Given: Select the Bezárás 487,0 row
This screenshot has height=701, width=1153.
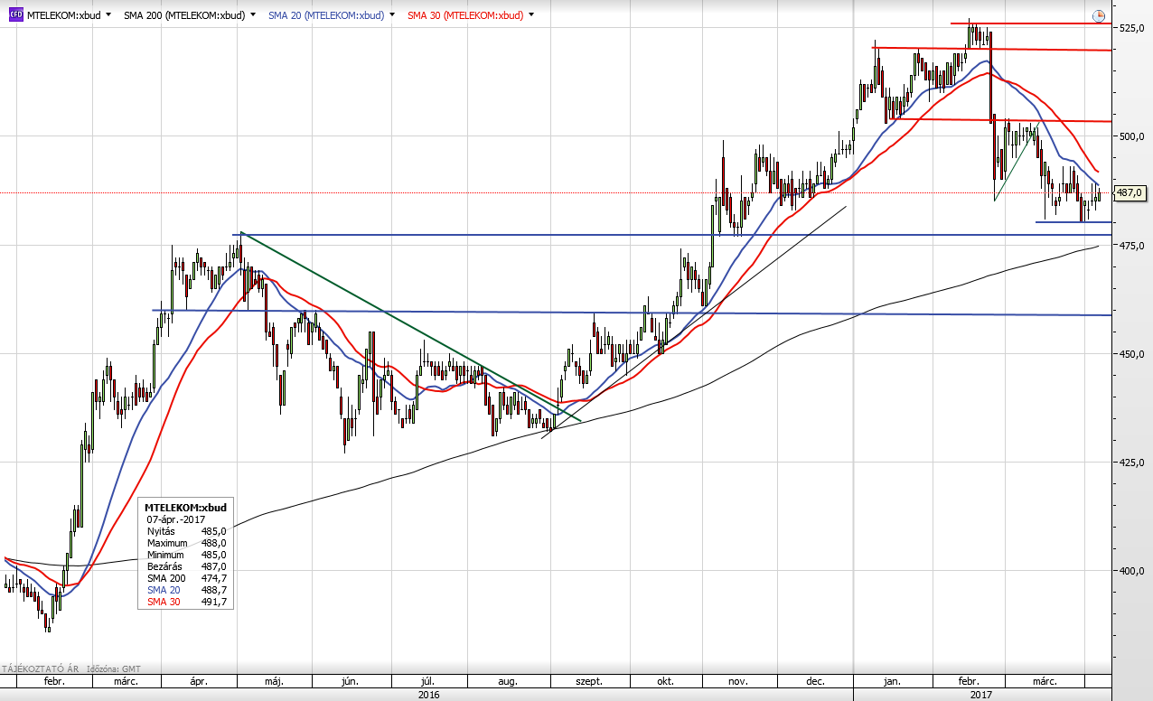Looking at the screenshot, I should pyautogui.click(x=186, y=566).
